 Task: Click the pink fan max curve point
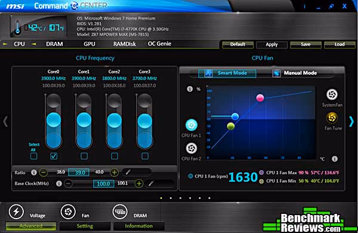[x=260, y=98]
